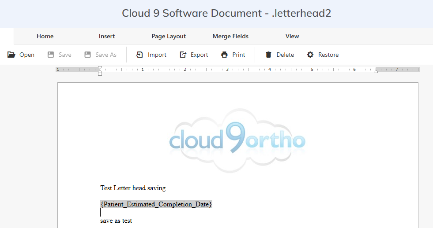Viewport: 433px width, 228px height.
Task: Click the Open folder icon
Action: point(11,55)
